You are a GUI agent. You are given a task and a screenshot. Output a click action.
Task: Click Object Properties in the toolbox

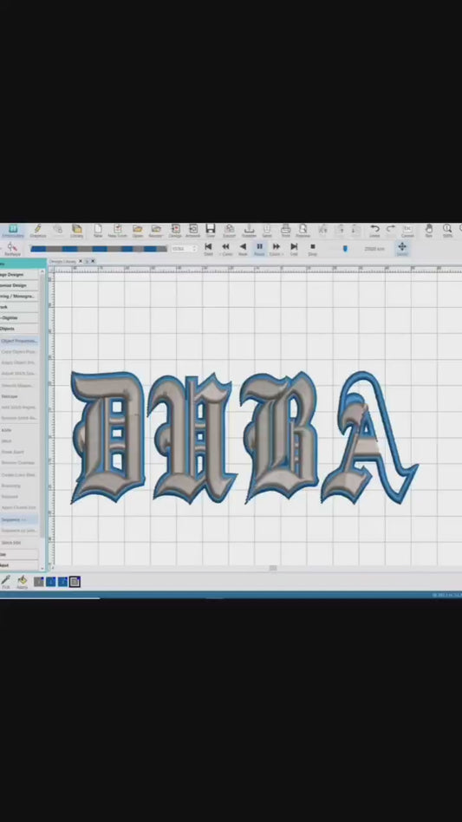(19, 341)
